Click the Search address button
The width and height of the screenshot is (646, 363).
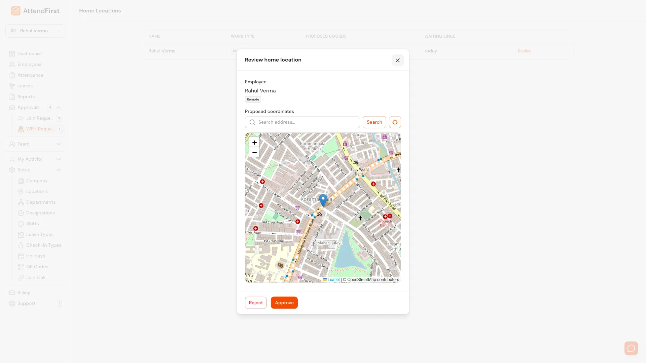374,122
